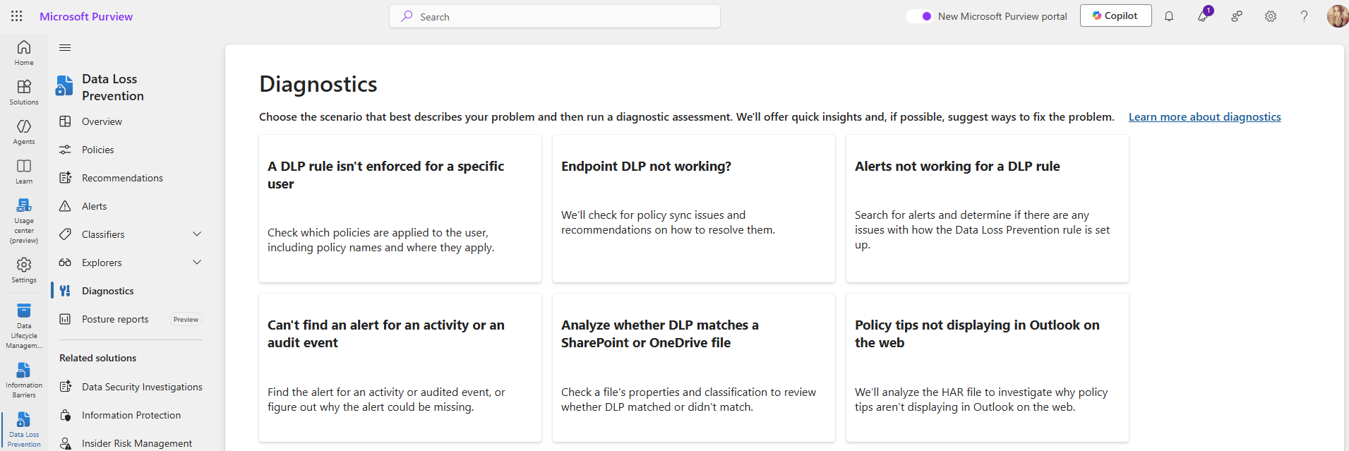
Task: Go to Policies in DLP menu
Action: [x=97, y=150]
